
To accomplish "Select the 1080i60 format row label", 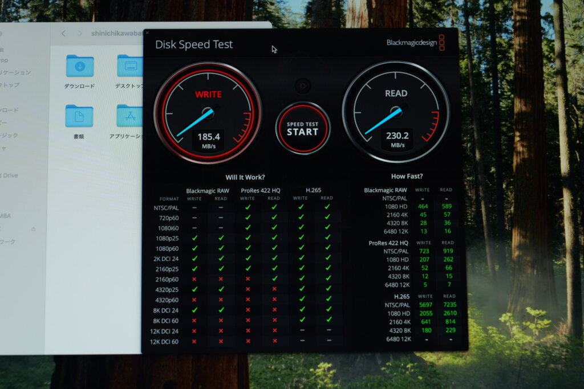I will pos(168,228).
